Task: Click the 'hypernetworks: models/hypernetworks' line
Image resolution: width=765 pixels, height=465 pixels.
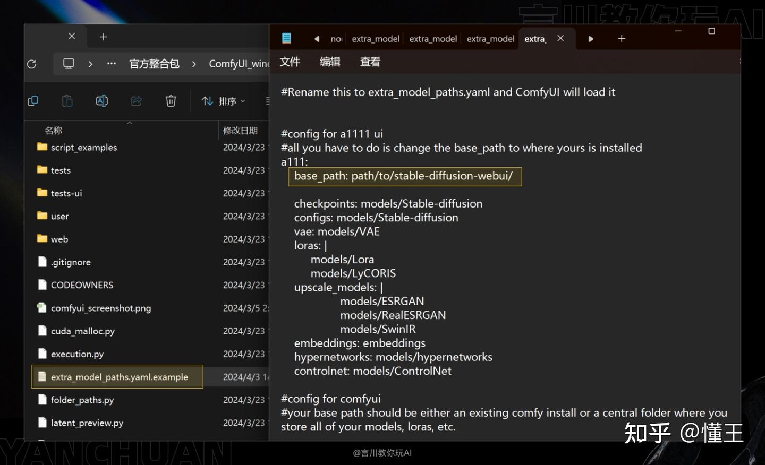Action: (393, 357)
